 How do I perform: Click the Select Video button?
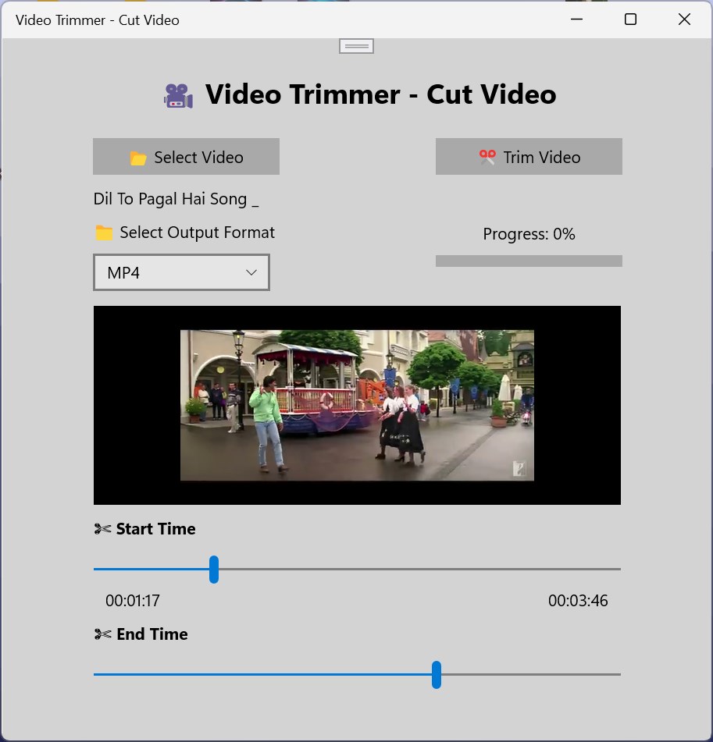click(x=186, y=157)
